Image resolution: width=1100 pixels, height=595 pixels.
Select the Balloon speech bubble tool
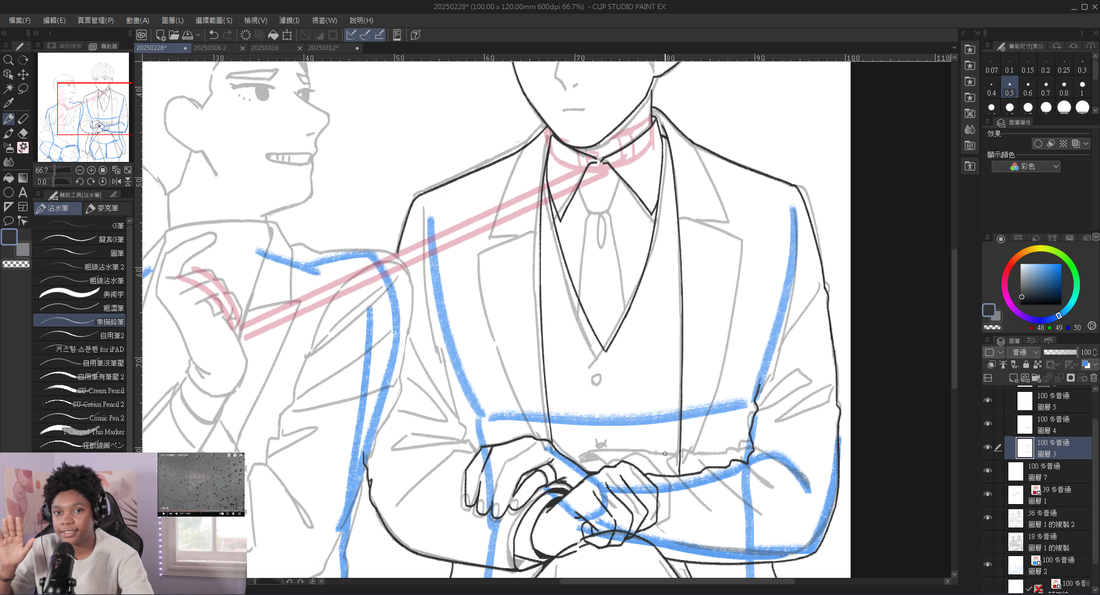click(x=9, y=221)
